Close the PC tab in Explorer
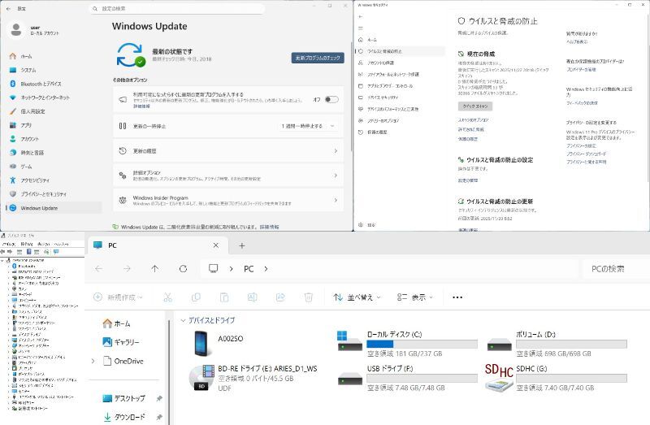This screenshot has height=425, width=650. 216,245
